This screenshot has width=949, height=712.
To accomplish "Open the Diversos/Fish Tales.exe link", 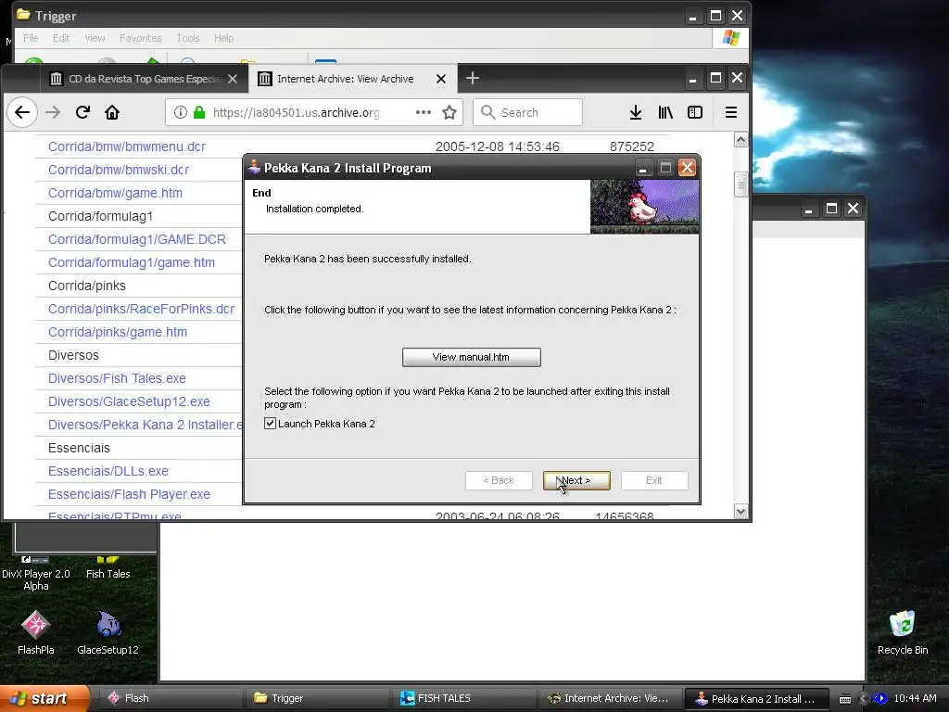I will [117, 379].
